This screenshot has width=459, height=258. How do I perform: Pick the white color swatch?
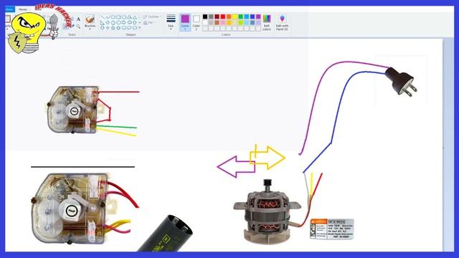[x=205, y=22]
